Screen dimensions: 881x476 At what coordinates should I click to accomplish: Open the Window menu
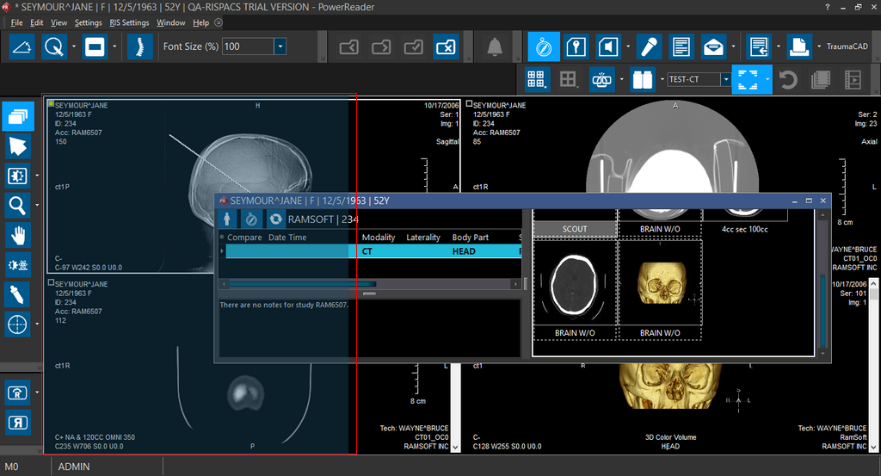coord(170,22)
